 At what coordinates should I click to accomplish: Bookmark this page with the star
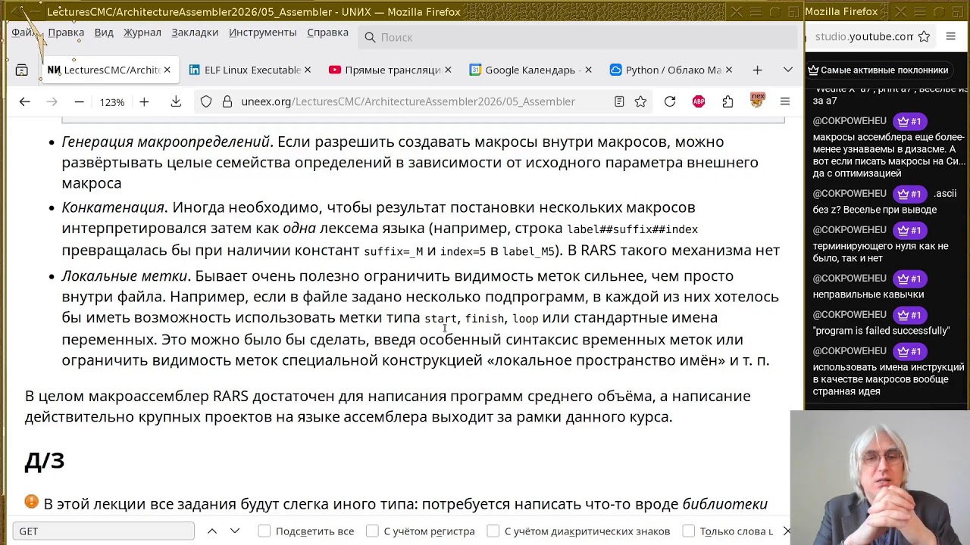pyautogui.click(x=640, y=101)
